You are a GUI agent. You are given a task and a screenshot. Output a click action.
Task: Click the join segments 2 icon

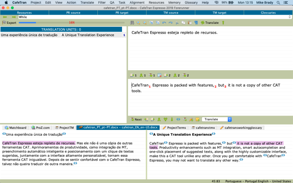point(177,75)
